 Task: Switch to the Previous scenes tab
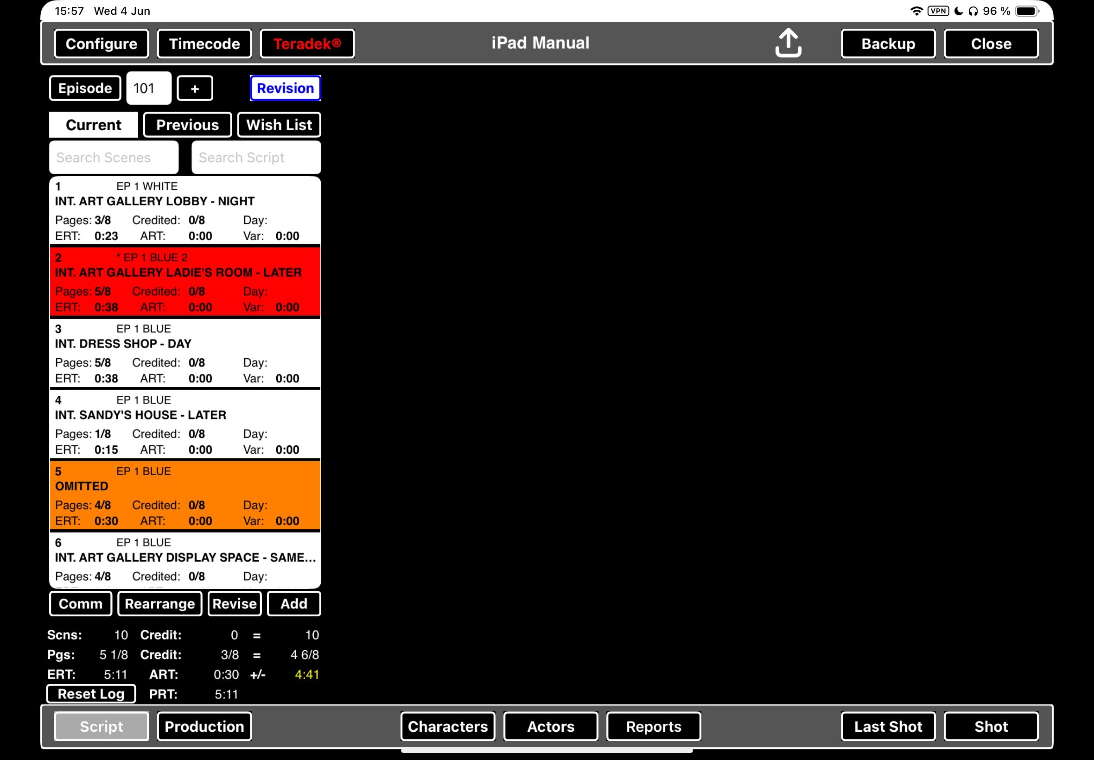point(187,125)
